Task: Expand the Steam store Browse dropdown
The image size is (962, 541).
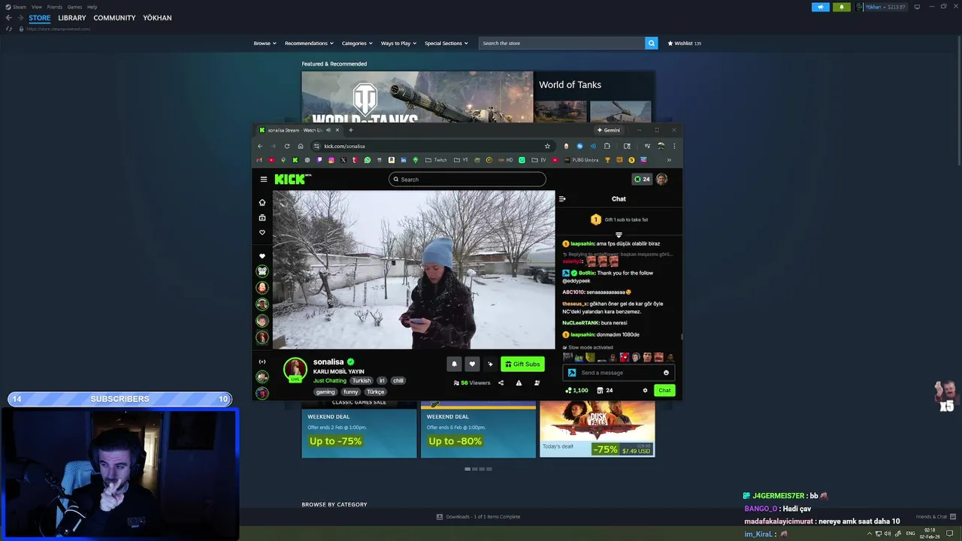Action: tap(265, 43)
